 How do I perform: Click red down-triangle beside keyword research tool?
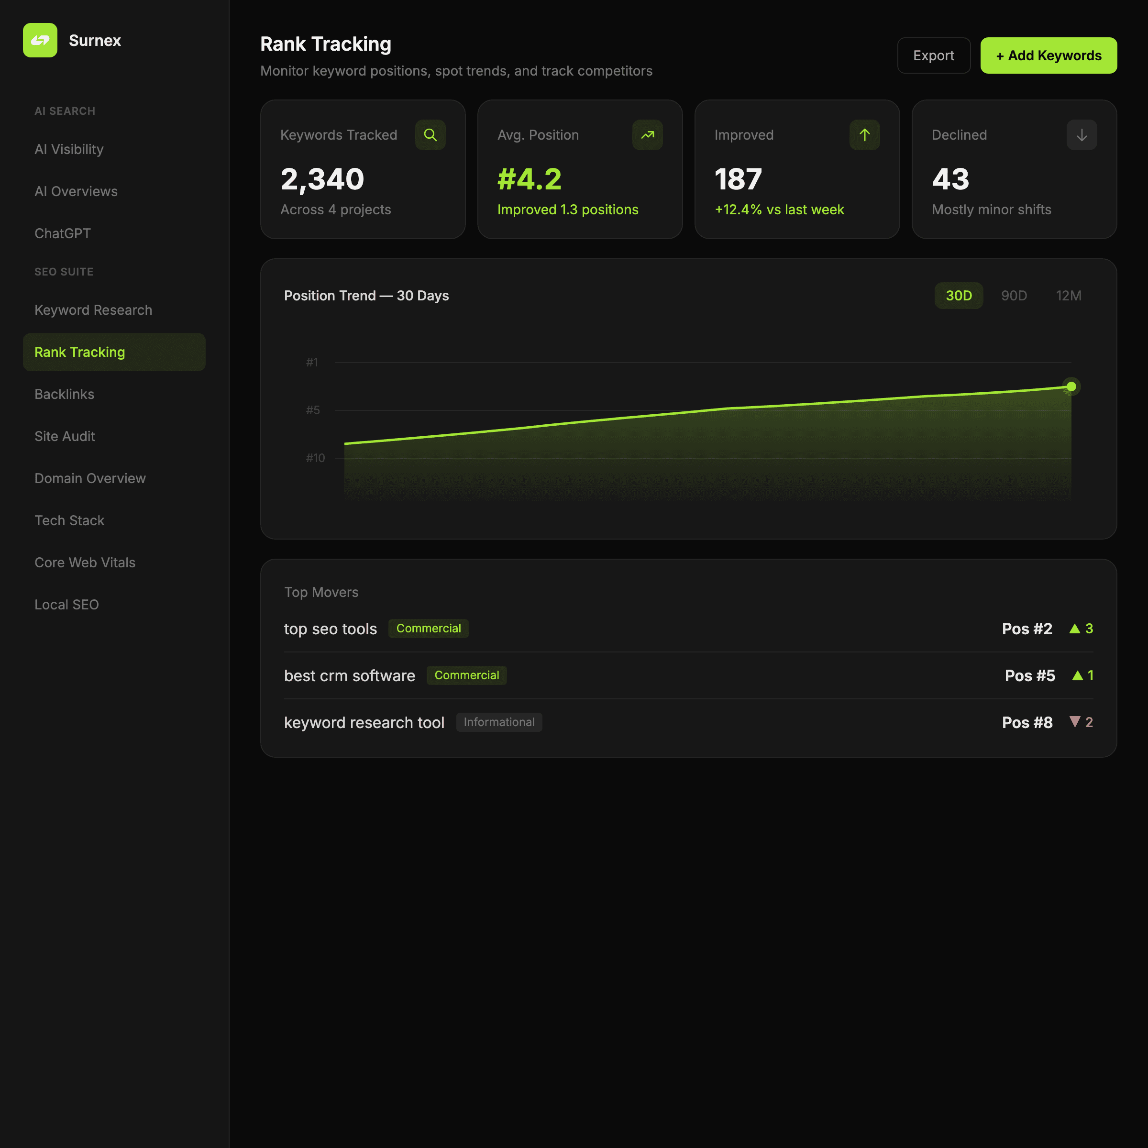[1075, 722]
